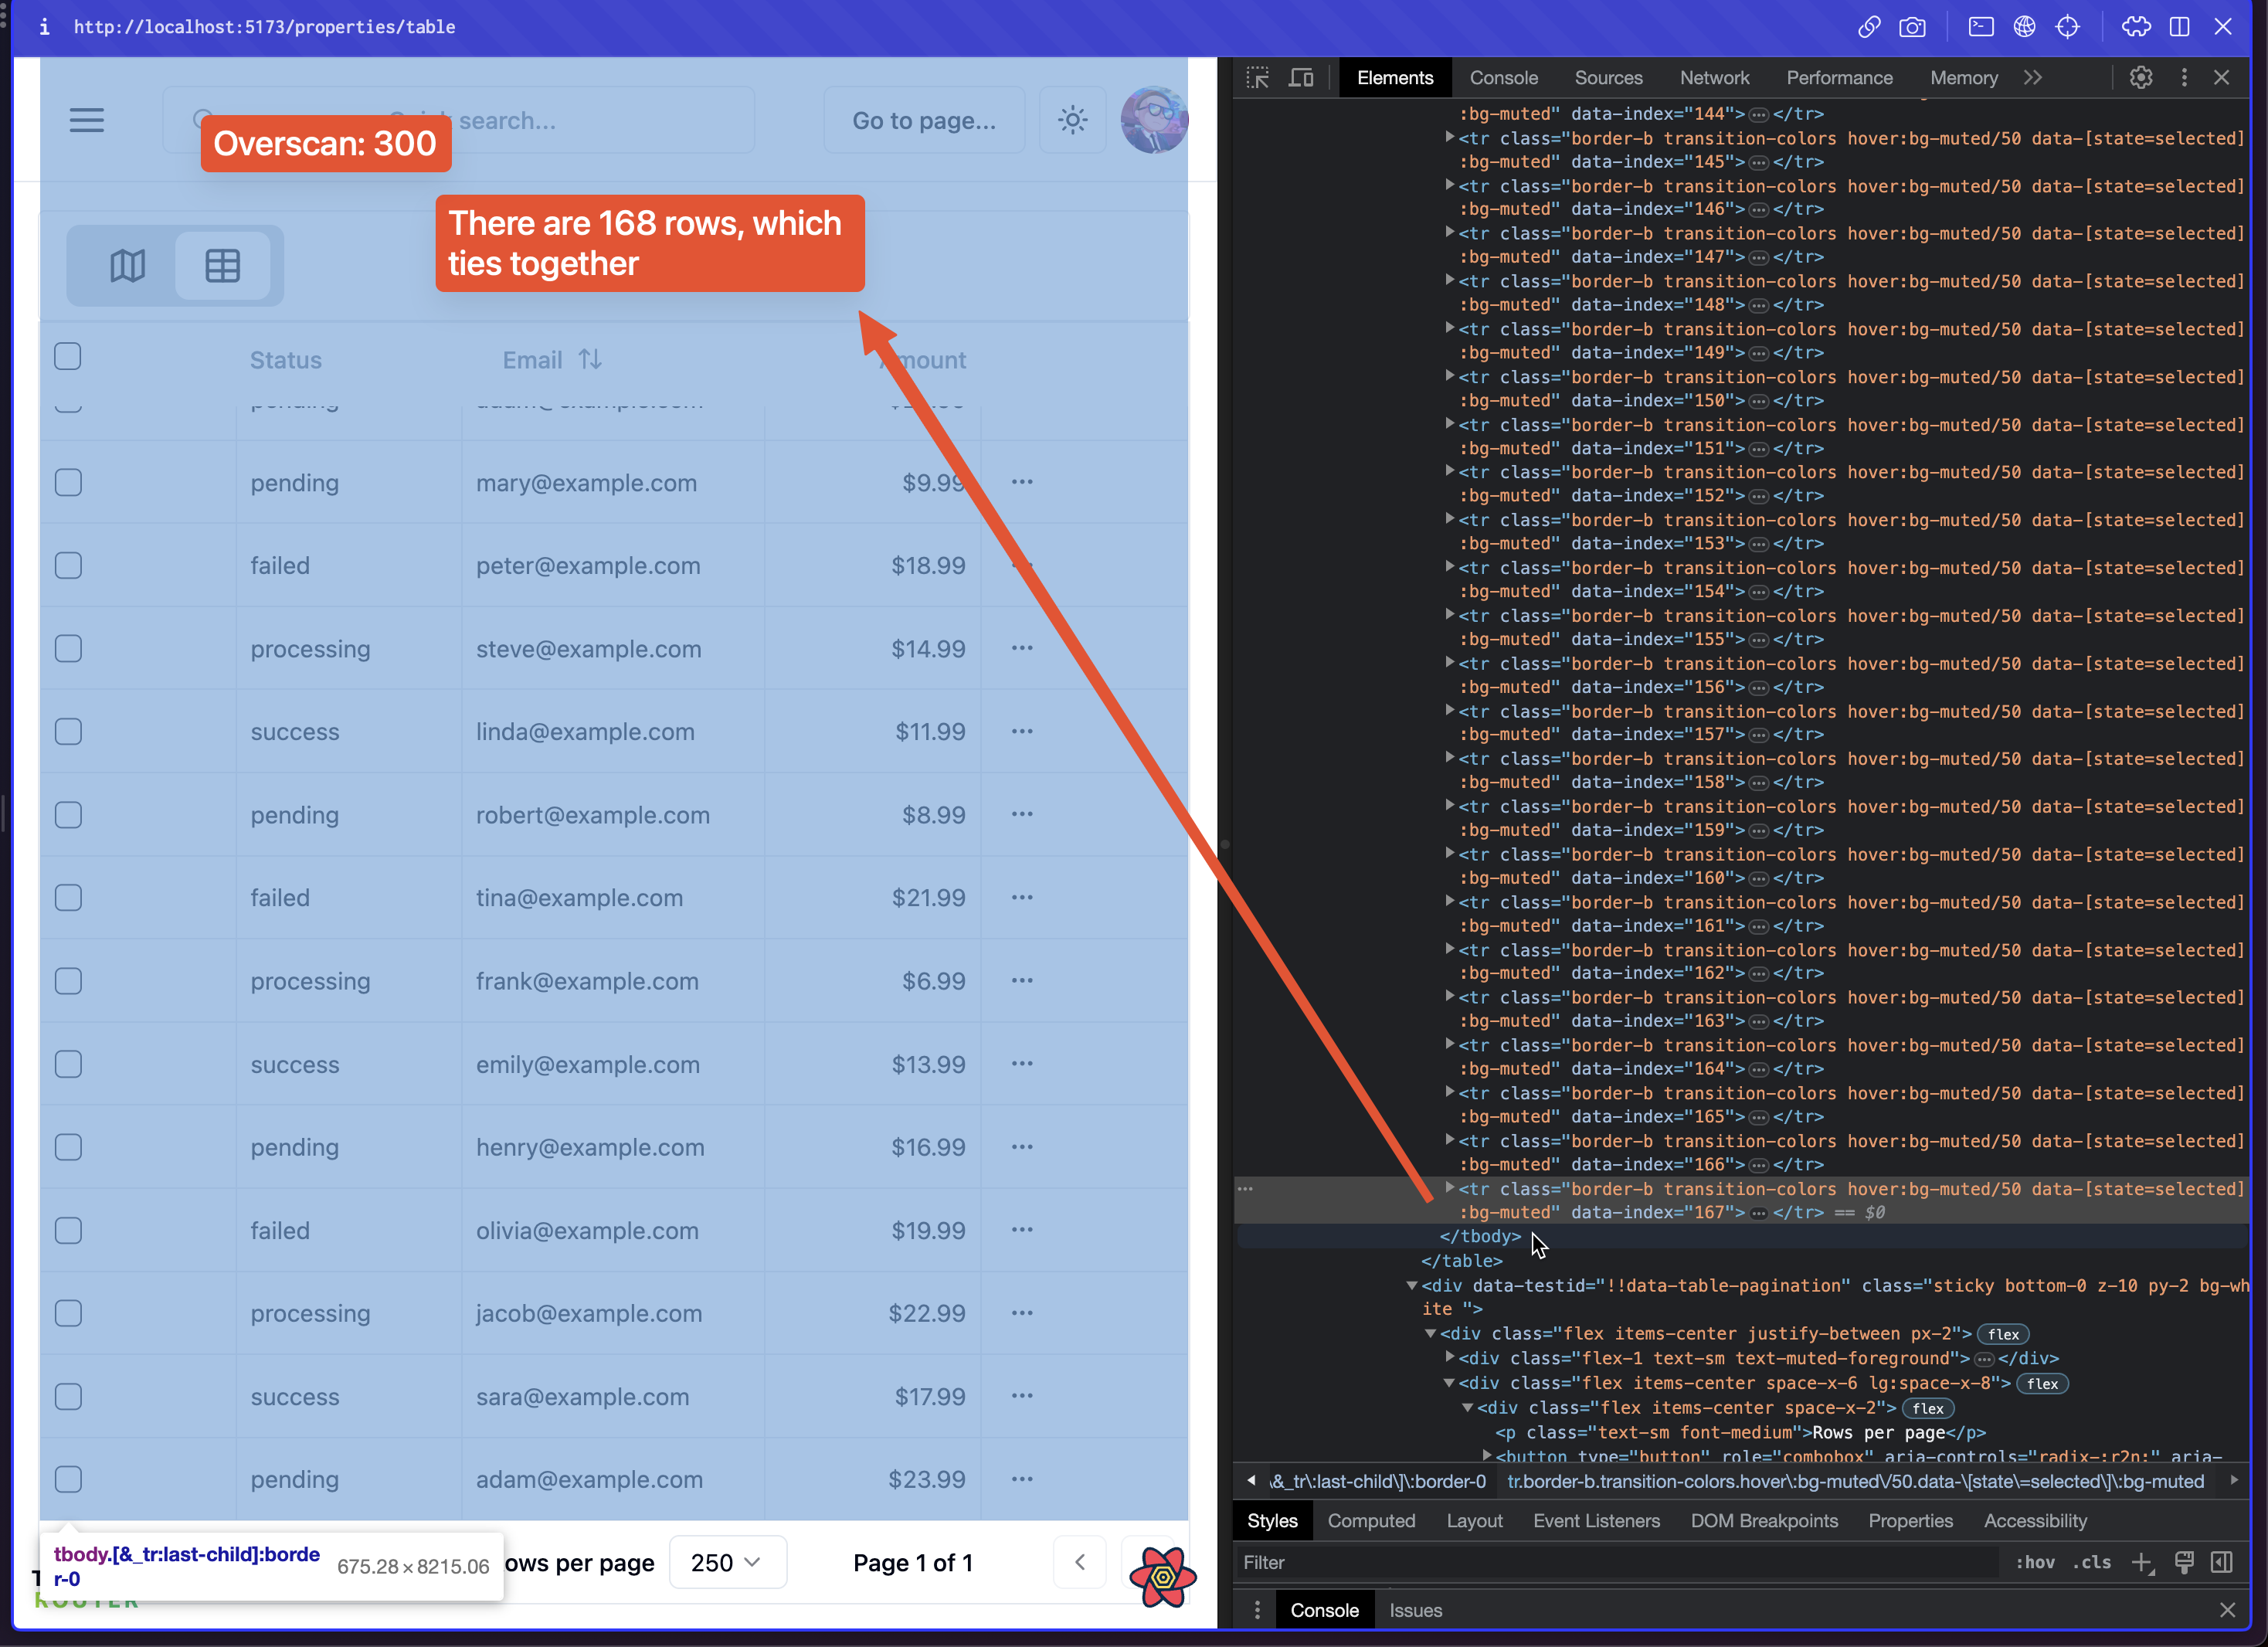This screenshot has height=1647, width=2268.
Task: Check the jacob@example.com row checkbox
Action: [68, 1313]
